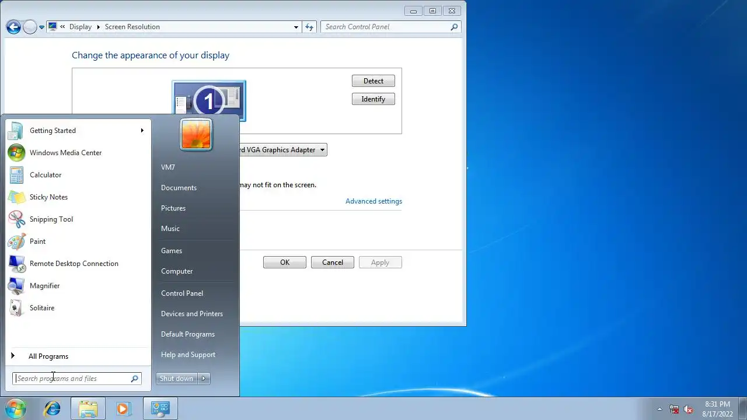The image size is (747, 420).
Task: Click the Windows Start orb
Action: click(x=15, y=408)
